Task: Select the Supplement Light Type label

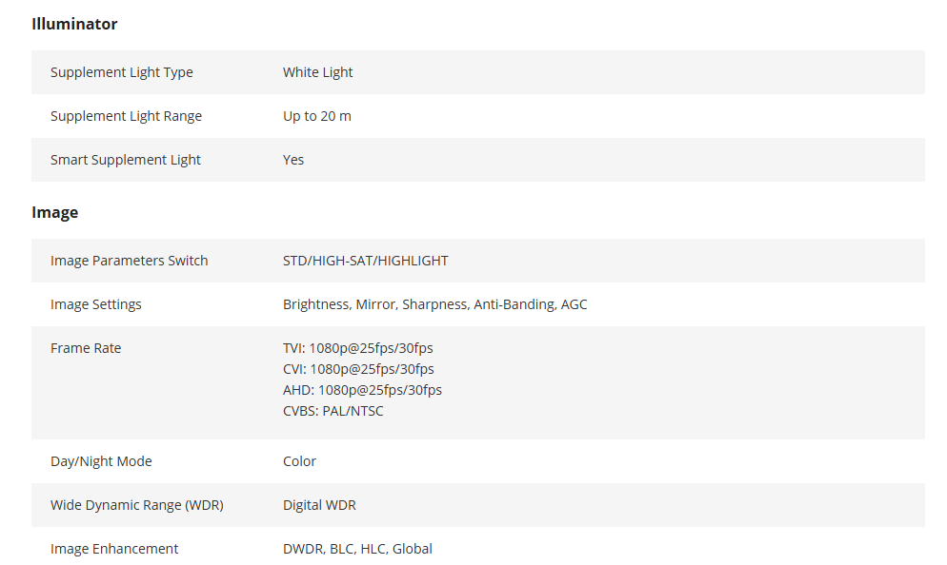Action: click(121, 72)
